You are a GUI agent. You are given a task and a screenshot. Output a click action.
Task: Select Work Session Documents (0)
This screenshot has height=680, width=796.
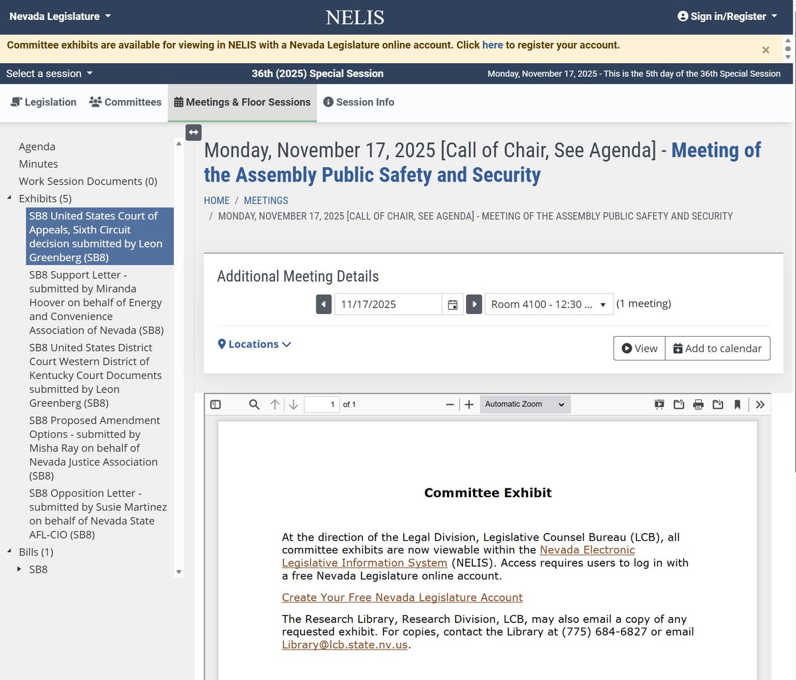coord(88,181)
